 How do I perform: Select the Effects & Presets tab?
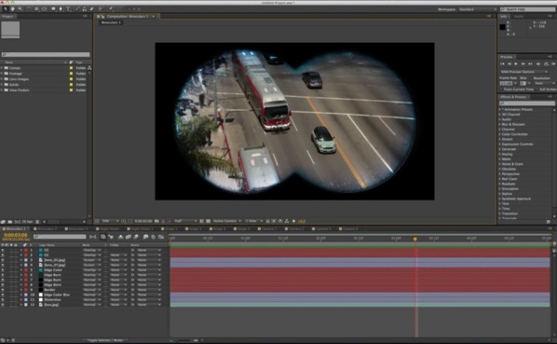point(513,97)
